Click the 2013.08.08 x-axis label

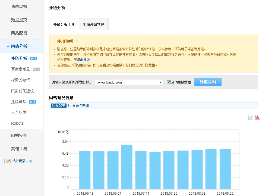coord(197,194)
